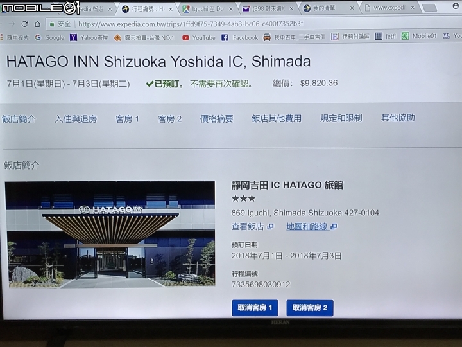Click the 已預訂 booked status text

[x=164, y=84]
